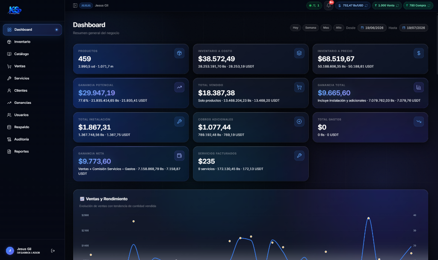Open the Hasta date picker 19/07/2026
The width and height of the screenshot is (438, 260).
(x=414, y=28)
